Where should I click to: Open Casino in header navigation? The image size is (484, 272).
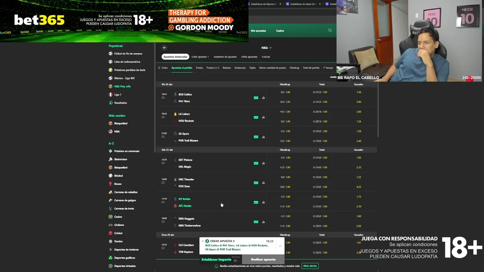280,31
